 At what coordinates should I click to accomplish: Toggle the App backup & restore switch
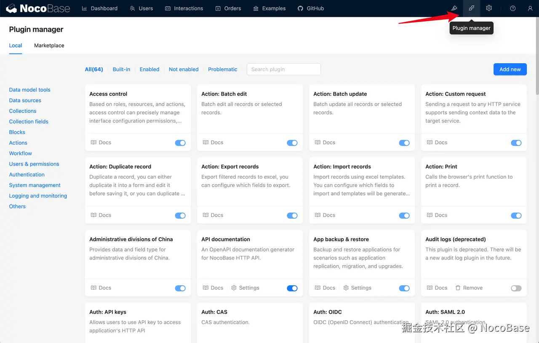404,288
